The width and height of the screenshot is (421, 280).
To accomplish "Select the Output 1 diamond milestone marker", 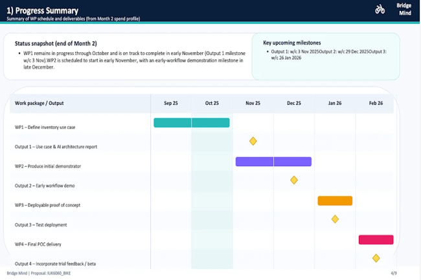I will [253, 141].
